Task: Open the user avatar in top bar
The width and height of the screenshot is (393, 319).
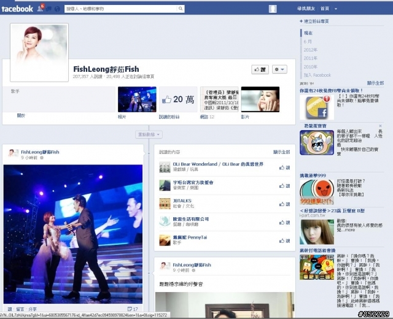Action: (x=273, y=9)
